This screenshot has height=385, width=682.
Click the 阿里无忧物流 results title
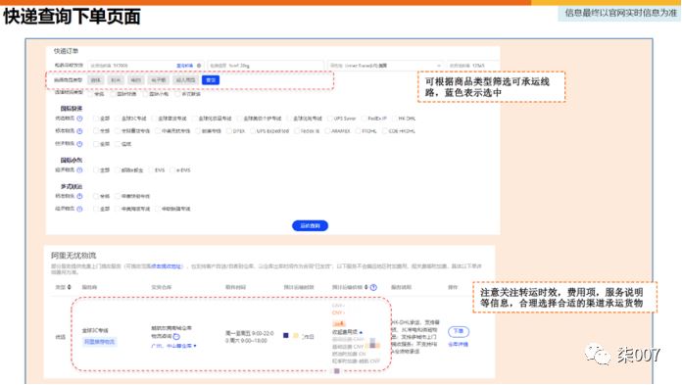(x=73, y=256)
